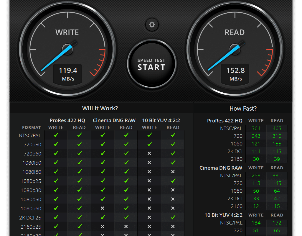Click Cinema DNG 2160 read value 15
The image size is (302, 236).
[x=277, y=206]
